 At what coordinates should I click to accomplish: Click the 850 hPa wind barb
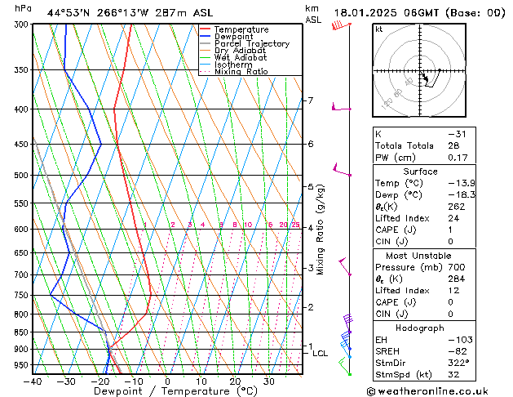[x=347, y=323]
